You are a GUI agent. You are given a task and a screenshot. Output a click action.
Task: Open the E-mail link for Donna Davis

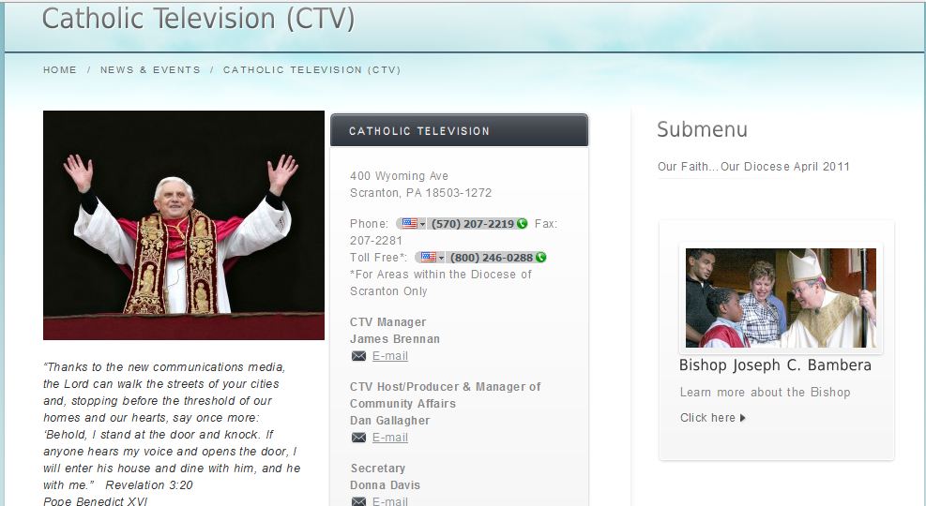coord(389,500)
